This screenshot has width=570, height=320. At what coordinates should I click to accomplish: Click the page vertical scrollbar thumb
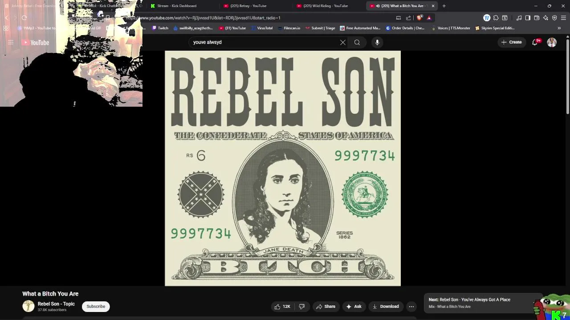(x=568, y=78)
